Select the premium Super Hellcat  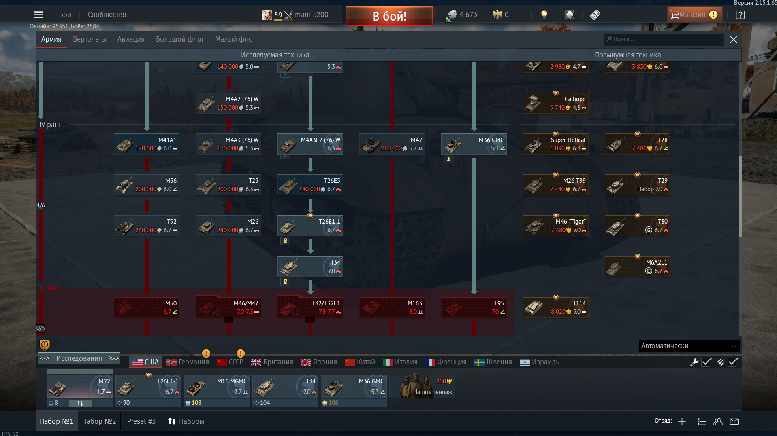click(x=555, y=144)
